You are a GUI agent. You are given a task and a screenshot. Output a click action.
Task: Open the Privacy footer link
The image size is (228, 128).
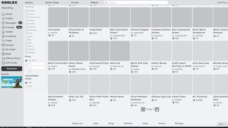[179, 123]
